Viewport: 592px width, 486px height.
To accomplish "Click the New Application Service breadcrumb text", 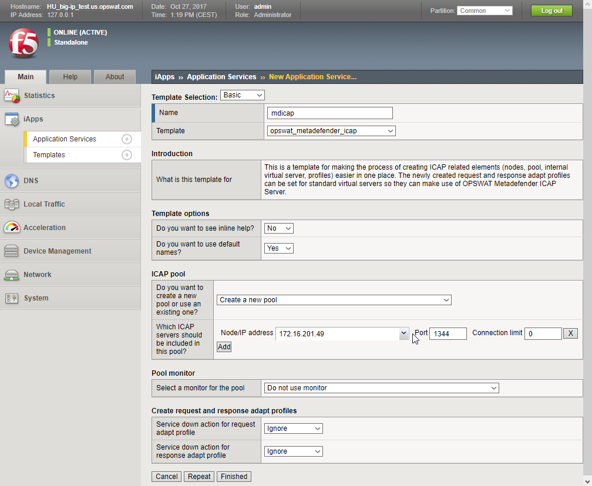I will (312, 77).
